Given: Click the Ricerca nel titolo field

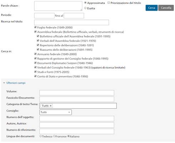Looking at the screenshot, I should pos(72,22).
